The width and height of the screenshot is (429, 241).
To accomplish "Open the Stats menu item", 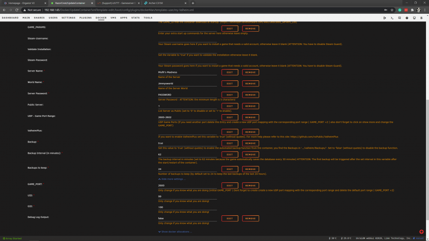I will (136, 18).
